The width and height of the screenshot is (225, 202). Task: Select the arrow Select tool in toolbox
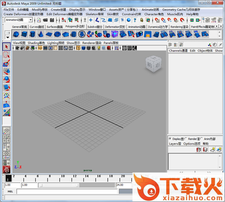pyautogui.click(x=7, y=46)
